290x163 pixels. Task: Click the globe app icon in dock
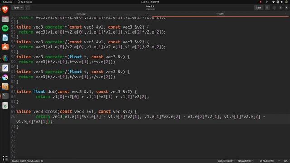pyautogui.click(x=5, y=58)
